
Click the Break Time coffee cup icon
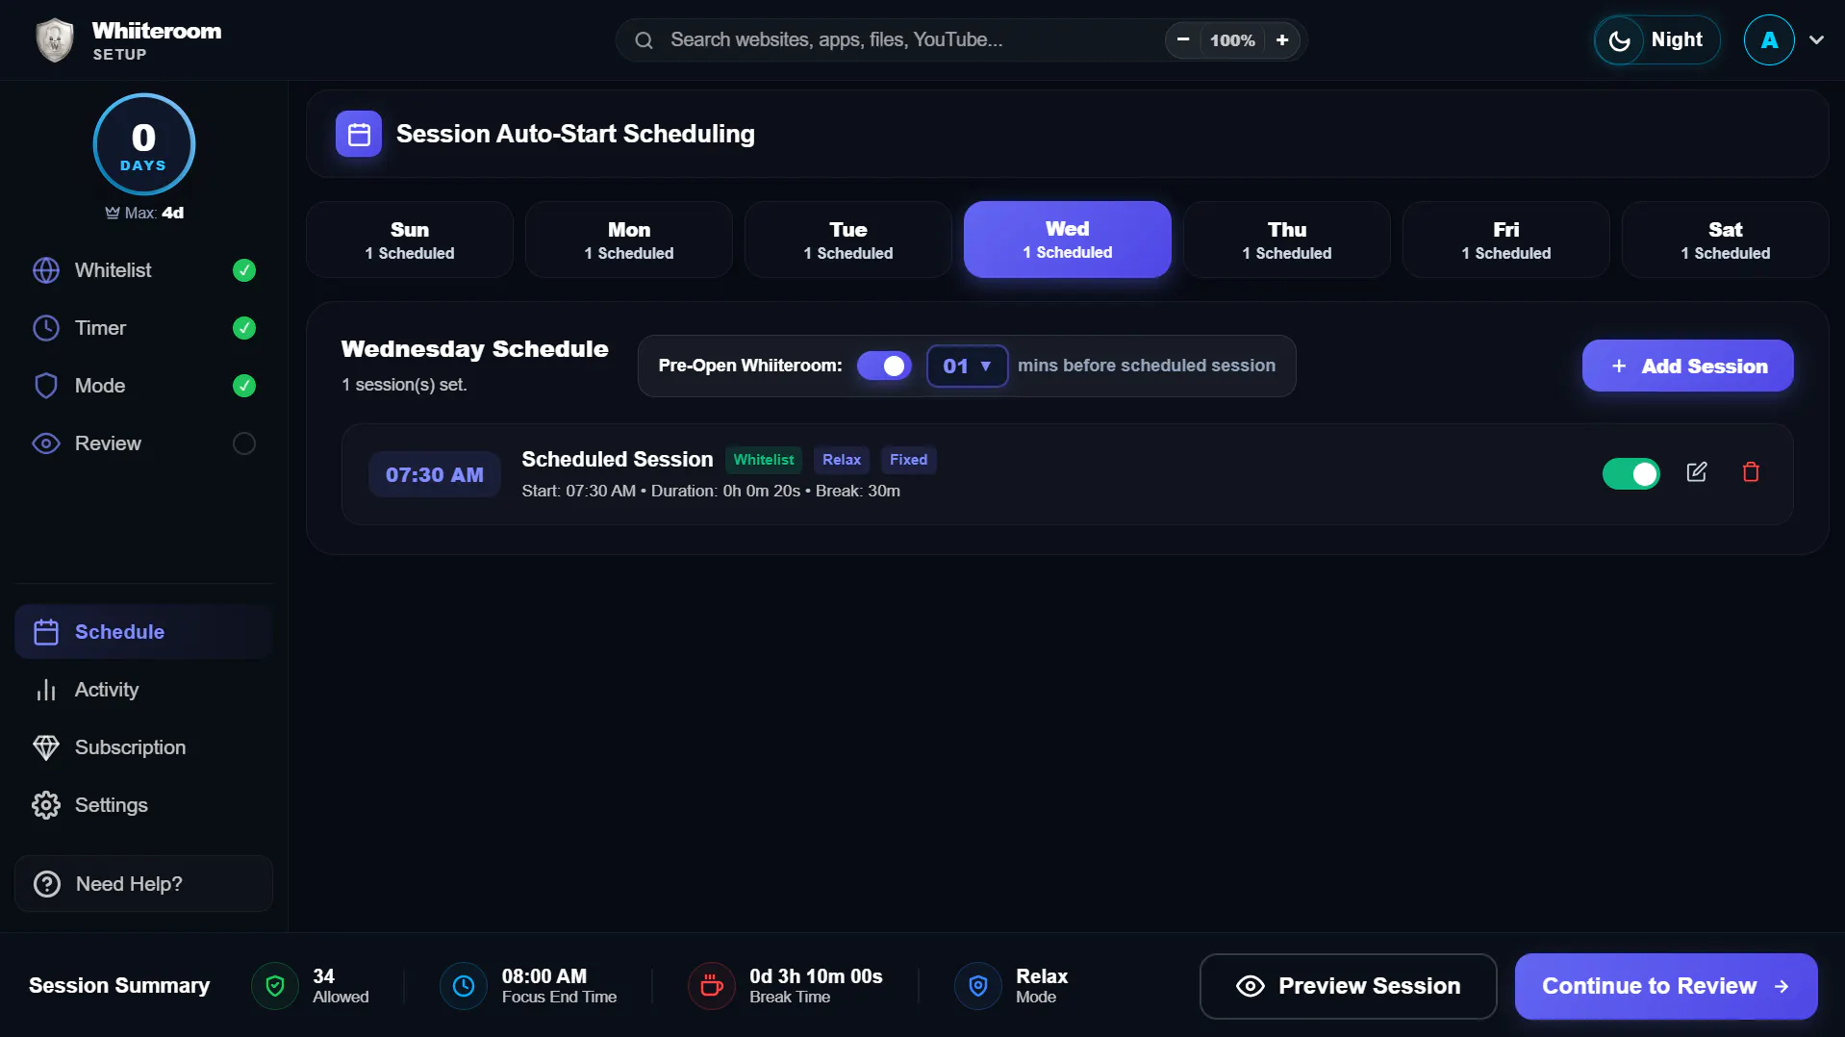(x=712, y=986)
